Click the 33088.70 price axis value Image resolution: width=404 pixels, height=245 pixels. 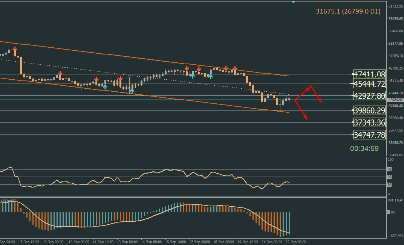395,142
